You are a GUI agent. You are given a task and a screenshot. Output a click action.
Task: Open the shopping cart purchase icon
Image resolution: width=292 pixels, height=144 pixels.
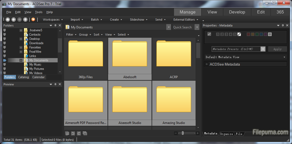click(33, 20)
